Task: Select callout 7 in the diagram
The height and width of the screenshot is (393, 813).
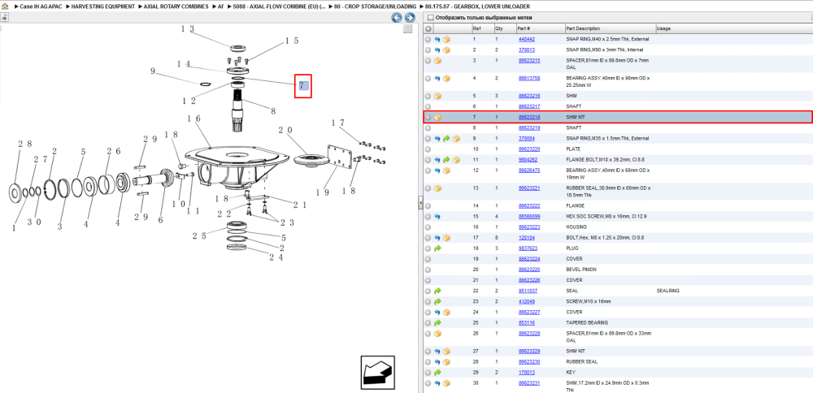Action: [x=303, y=85]
